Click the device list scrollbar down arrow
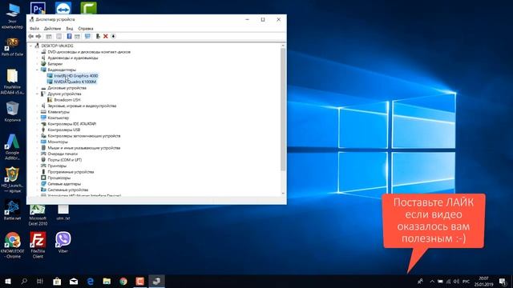513x288 pixels. pos(283,194)
